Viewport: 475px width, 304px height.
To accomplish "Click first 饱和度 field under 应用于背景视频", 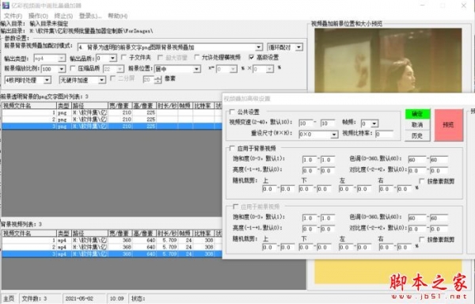I will click(310, 160).
